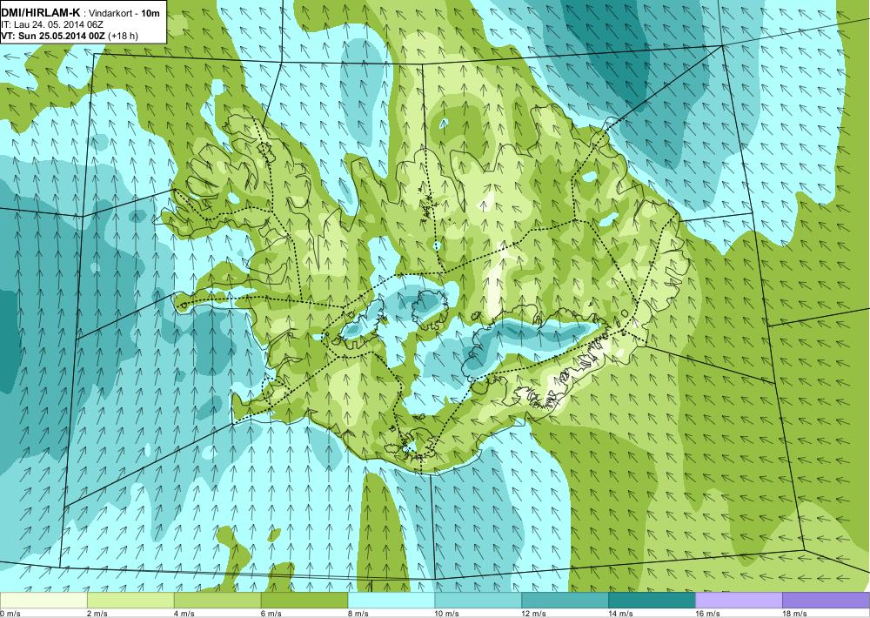The image size is (870, 618).
Task: Click the "2 m/s" legend label
Action: (97, 614)
